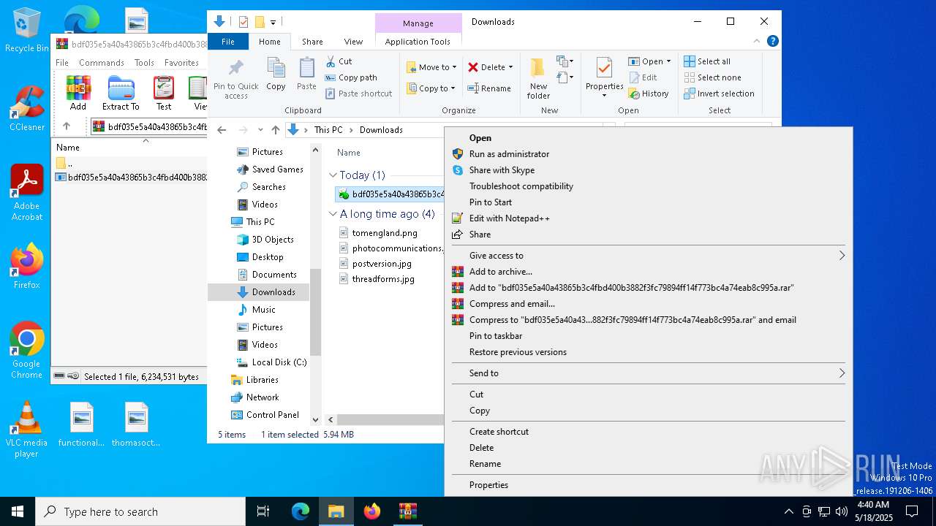This screenshot has width=936, height=526.
Task: Choose Properties in context menu
Action: (x=648, y=485)
